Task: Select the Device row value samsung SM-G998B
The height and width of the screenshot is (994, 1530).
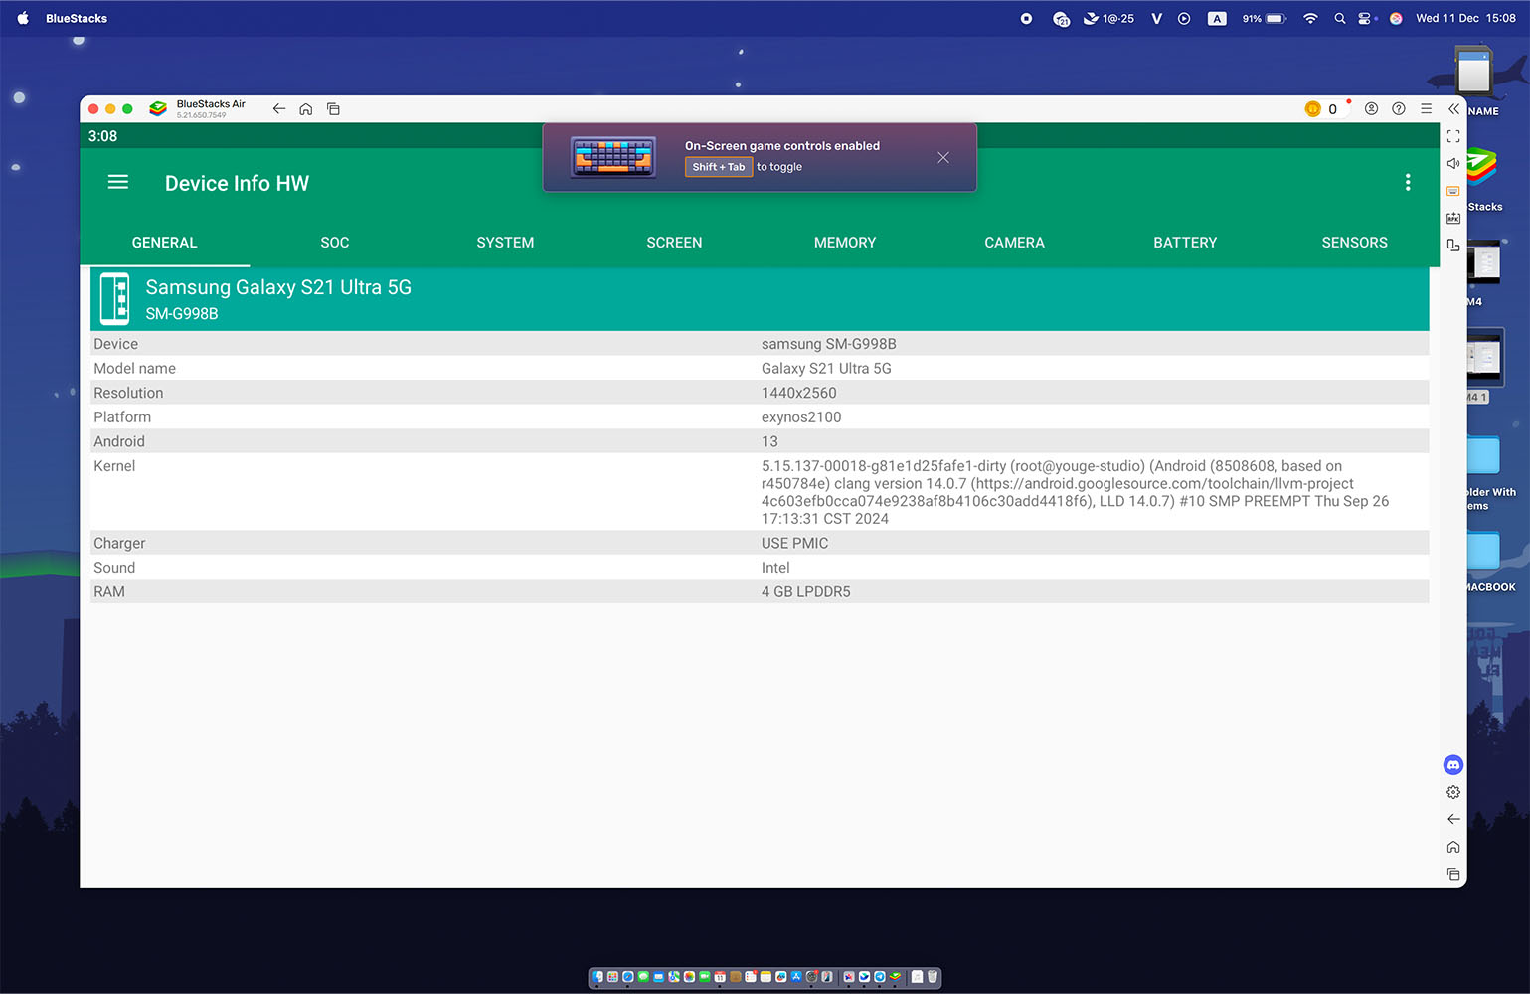Action: (829, 344)
